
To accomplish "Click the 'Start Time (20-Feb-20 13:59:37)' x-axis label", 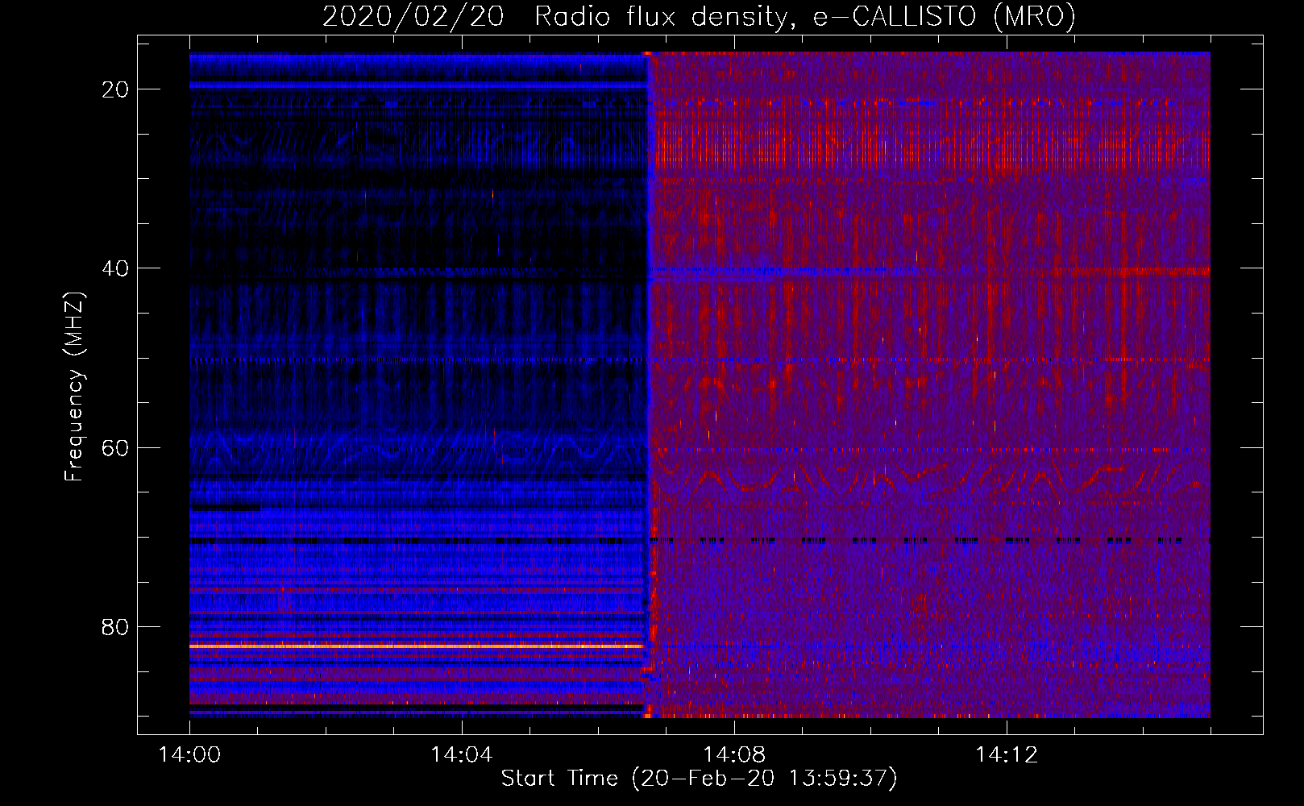I will 699,779.
